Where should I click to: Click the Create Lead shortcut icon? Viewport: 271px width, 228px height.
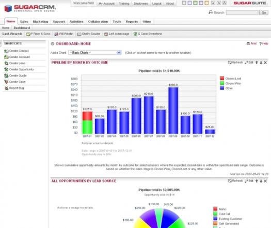[6, 64]
